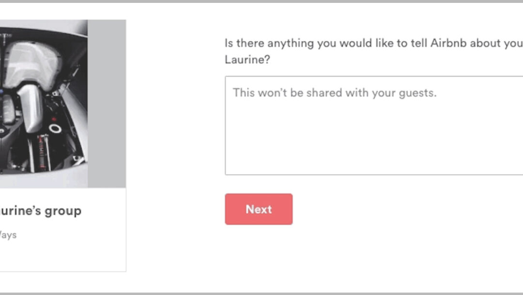523x295 pixels.
Task: Click the white circular cap in engine photo
Action: point(55,128)
